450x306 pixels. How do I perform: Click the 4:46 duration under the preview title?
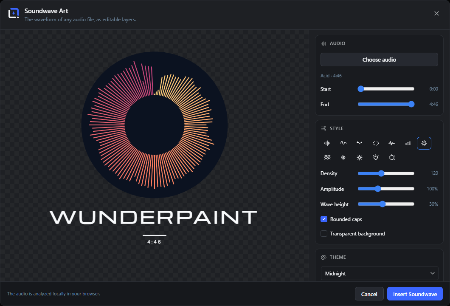(154, 242)
